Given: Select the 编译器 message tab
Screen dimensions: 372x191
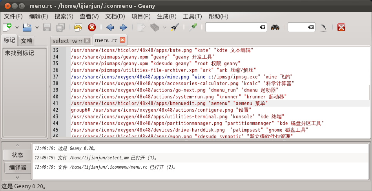Looking at the screenshot, I should [x=18, y=168].
